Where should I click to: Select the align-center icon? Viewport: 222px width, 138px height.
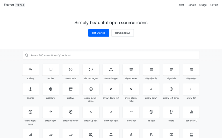[131, 70]
